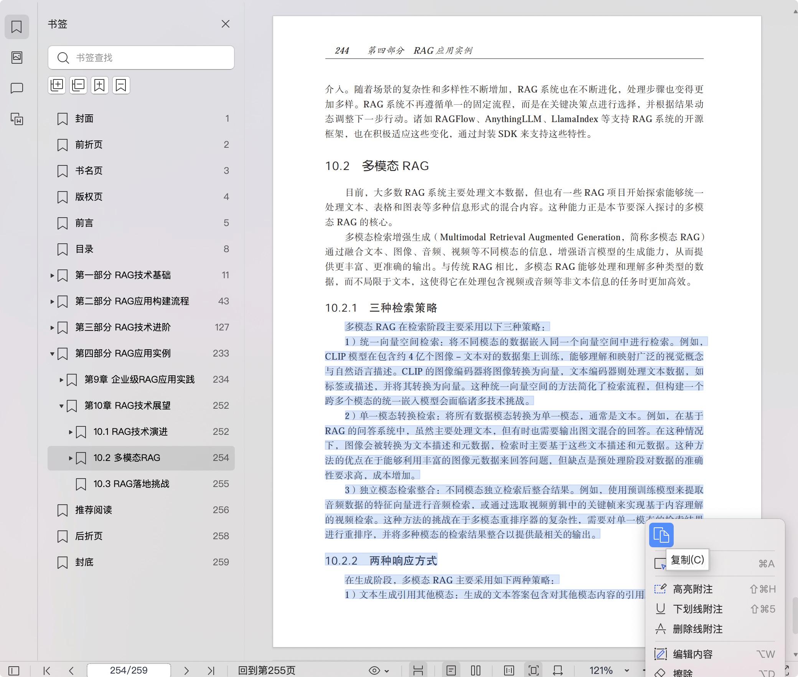Click expand all bookmarks icon
The image size is (798, 677).
(x=57, y=85)
